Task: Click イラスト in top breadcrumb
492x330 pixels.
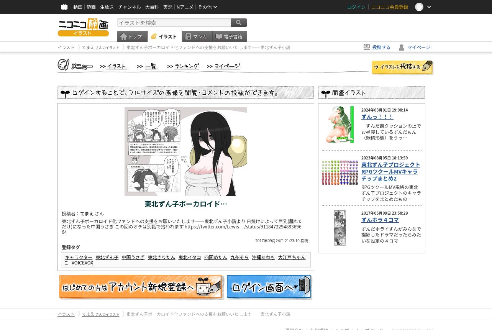Action: pos(66,47)
